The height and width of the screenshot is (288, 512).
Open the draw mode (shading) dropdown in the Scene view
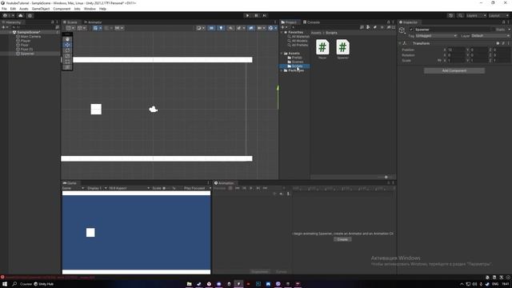click(x=200, y=28)
